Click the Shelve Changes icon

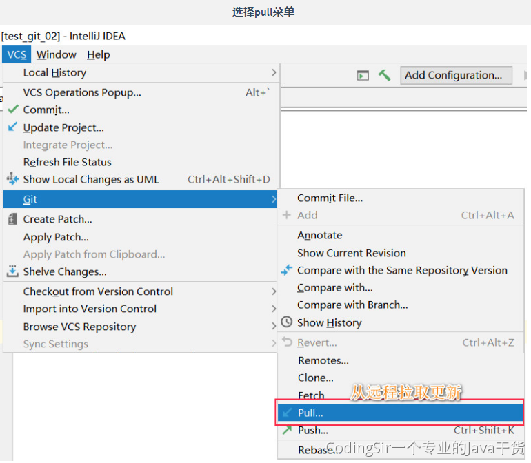(12, 271)
